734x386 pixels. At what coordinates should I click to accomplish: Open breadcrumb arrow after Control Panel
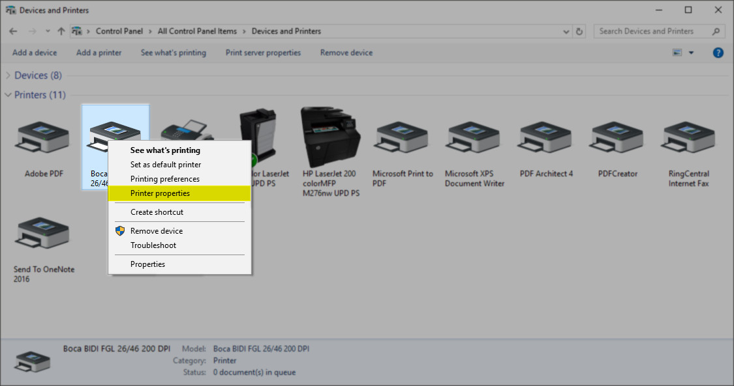click(150, 31)
